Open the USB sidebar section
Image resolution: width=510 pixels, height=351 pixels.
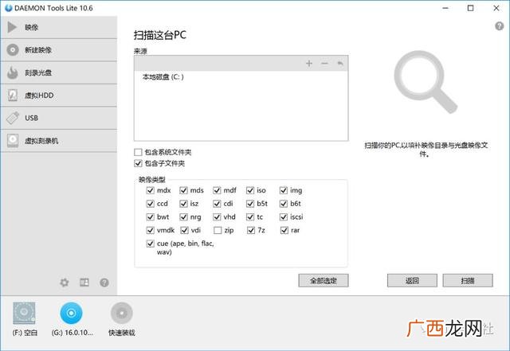point(58,118)
